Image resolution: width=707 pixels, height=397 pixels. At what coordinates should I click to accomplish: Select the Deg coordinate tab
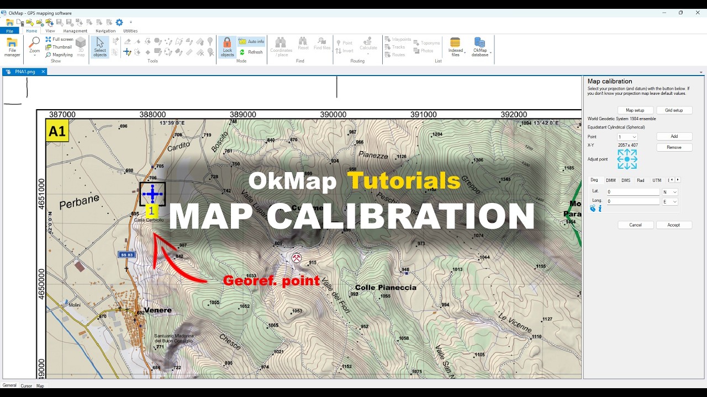(x=594, y=180)
